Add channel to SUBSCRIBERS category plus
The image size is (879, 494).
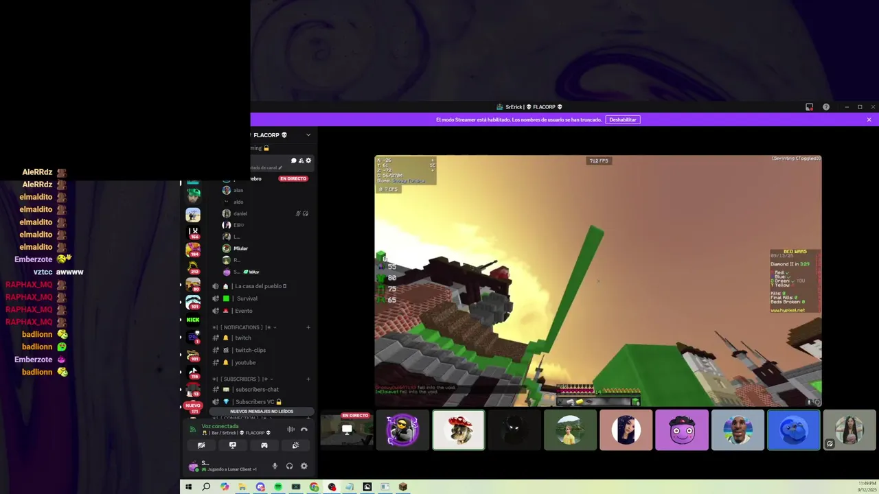[x=308, y=379]
